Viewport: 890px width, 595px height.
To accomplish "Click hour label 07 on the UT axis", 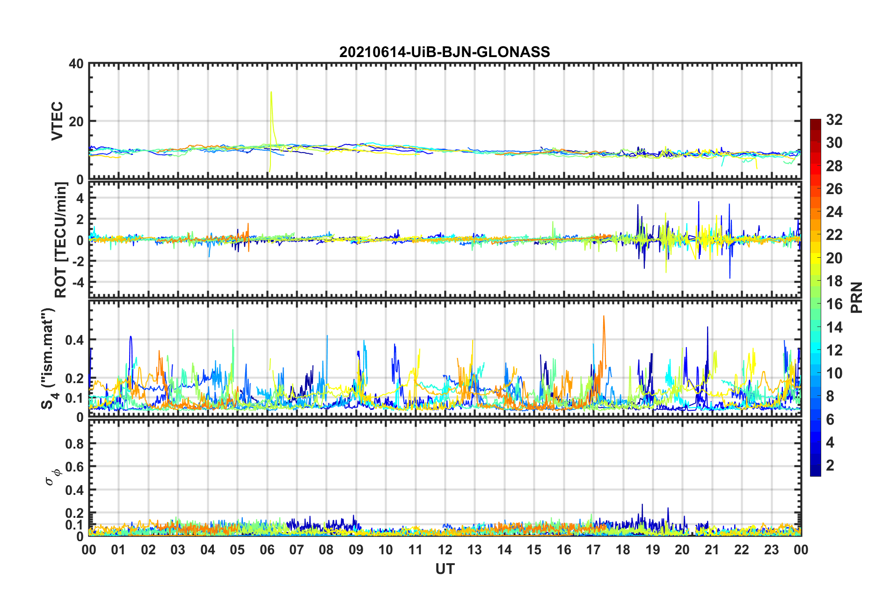I will tap(297, 550).
